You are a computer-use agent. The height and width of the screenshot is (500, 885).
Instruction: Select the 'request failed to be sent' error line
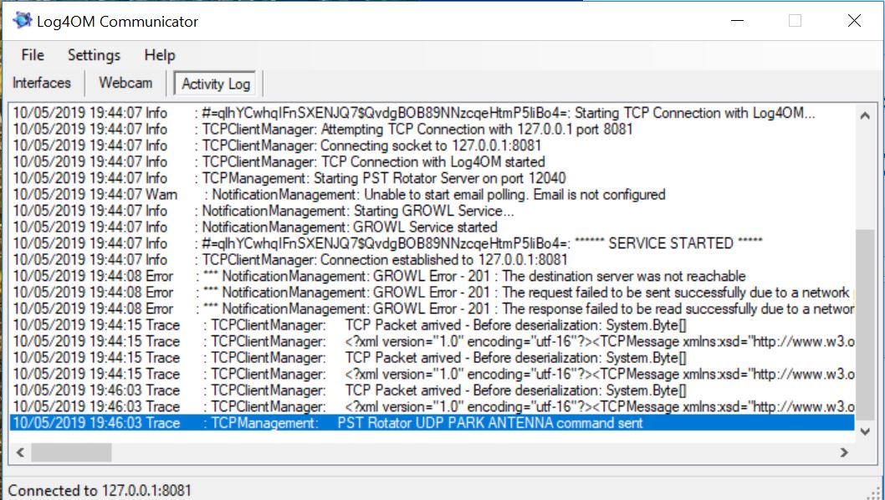pyautogui.click(x=432, y=293)
